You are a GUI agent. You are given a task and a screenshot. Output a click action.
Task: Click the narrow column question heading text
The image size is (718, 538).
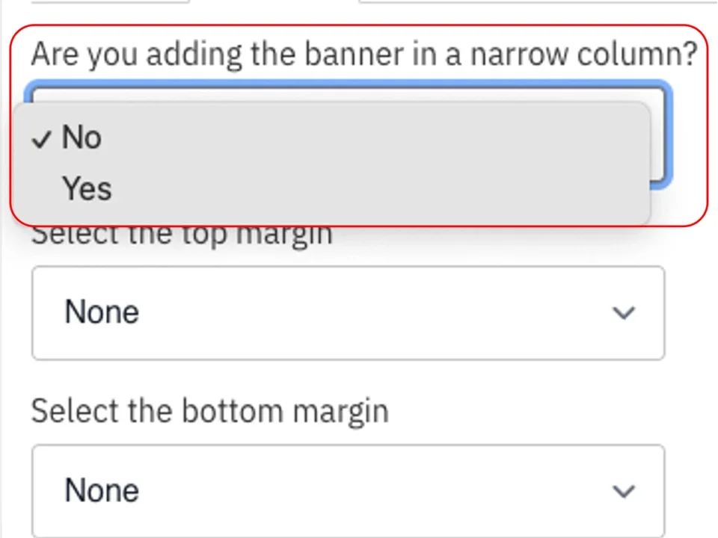(x=364, y=52)
